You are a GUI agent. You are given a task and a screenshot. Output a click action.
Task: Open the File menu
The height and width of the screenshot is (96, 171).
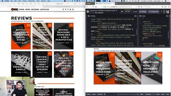(x=12, y=1)
